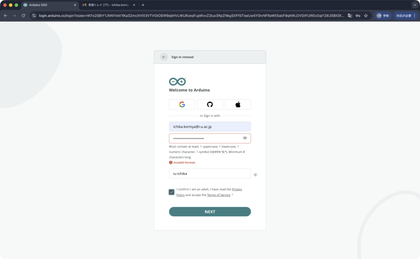Click the translate page icon in address bar

click(350, 16)
